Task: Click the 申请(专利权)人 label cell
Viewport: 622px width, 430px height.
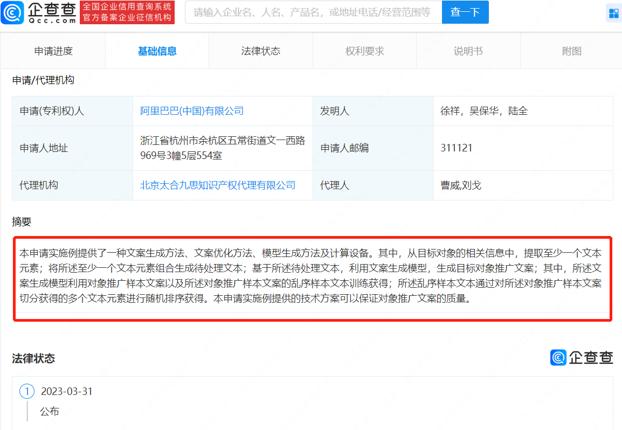Action: [x=73, y=111]
